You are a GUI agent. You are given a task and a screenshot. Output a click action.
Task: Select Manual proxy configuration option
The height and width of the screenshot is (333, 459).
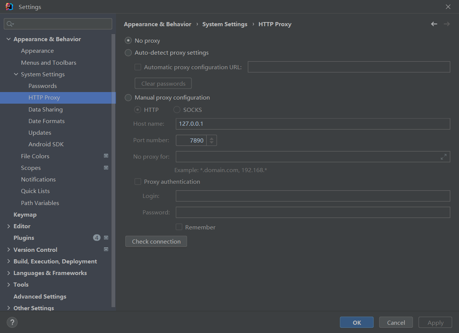128,98
